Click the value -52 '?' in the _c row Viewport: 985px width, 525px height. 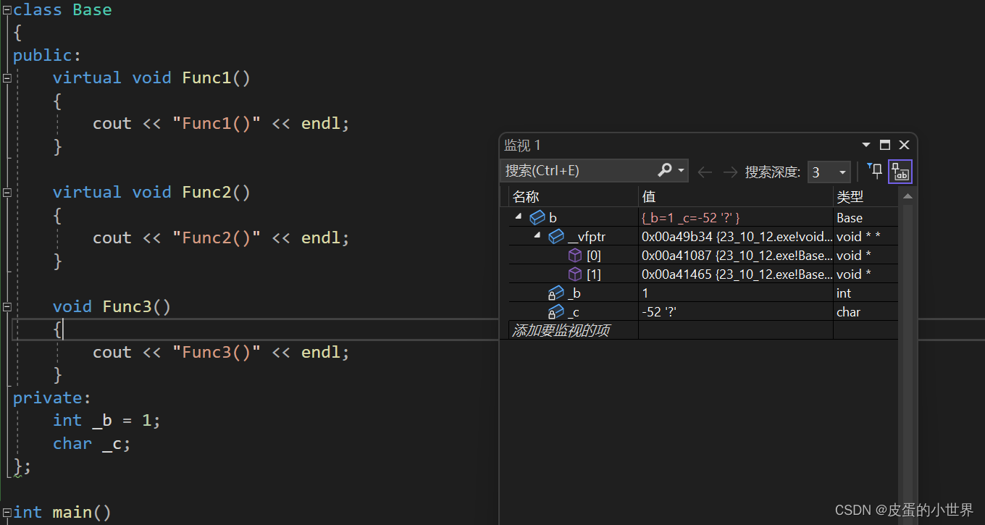[659, 312]
